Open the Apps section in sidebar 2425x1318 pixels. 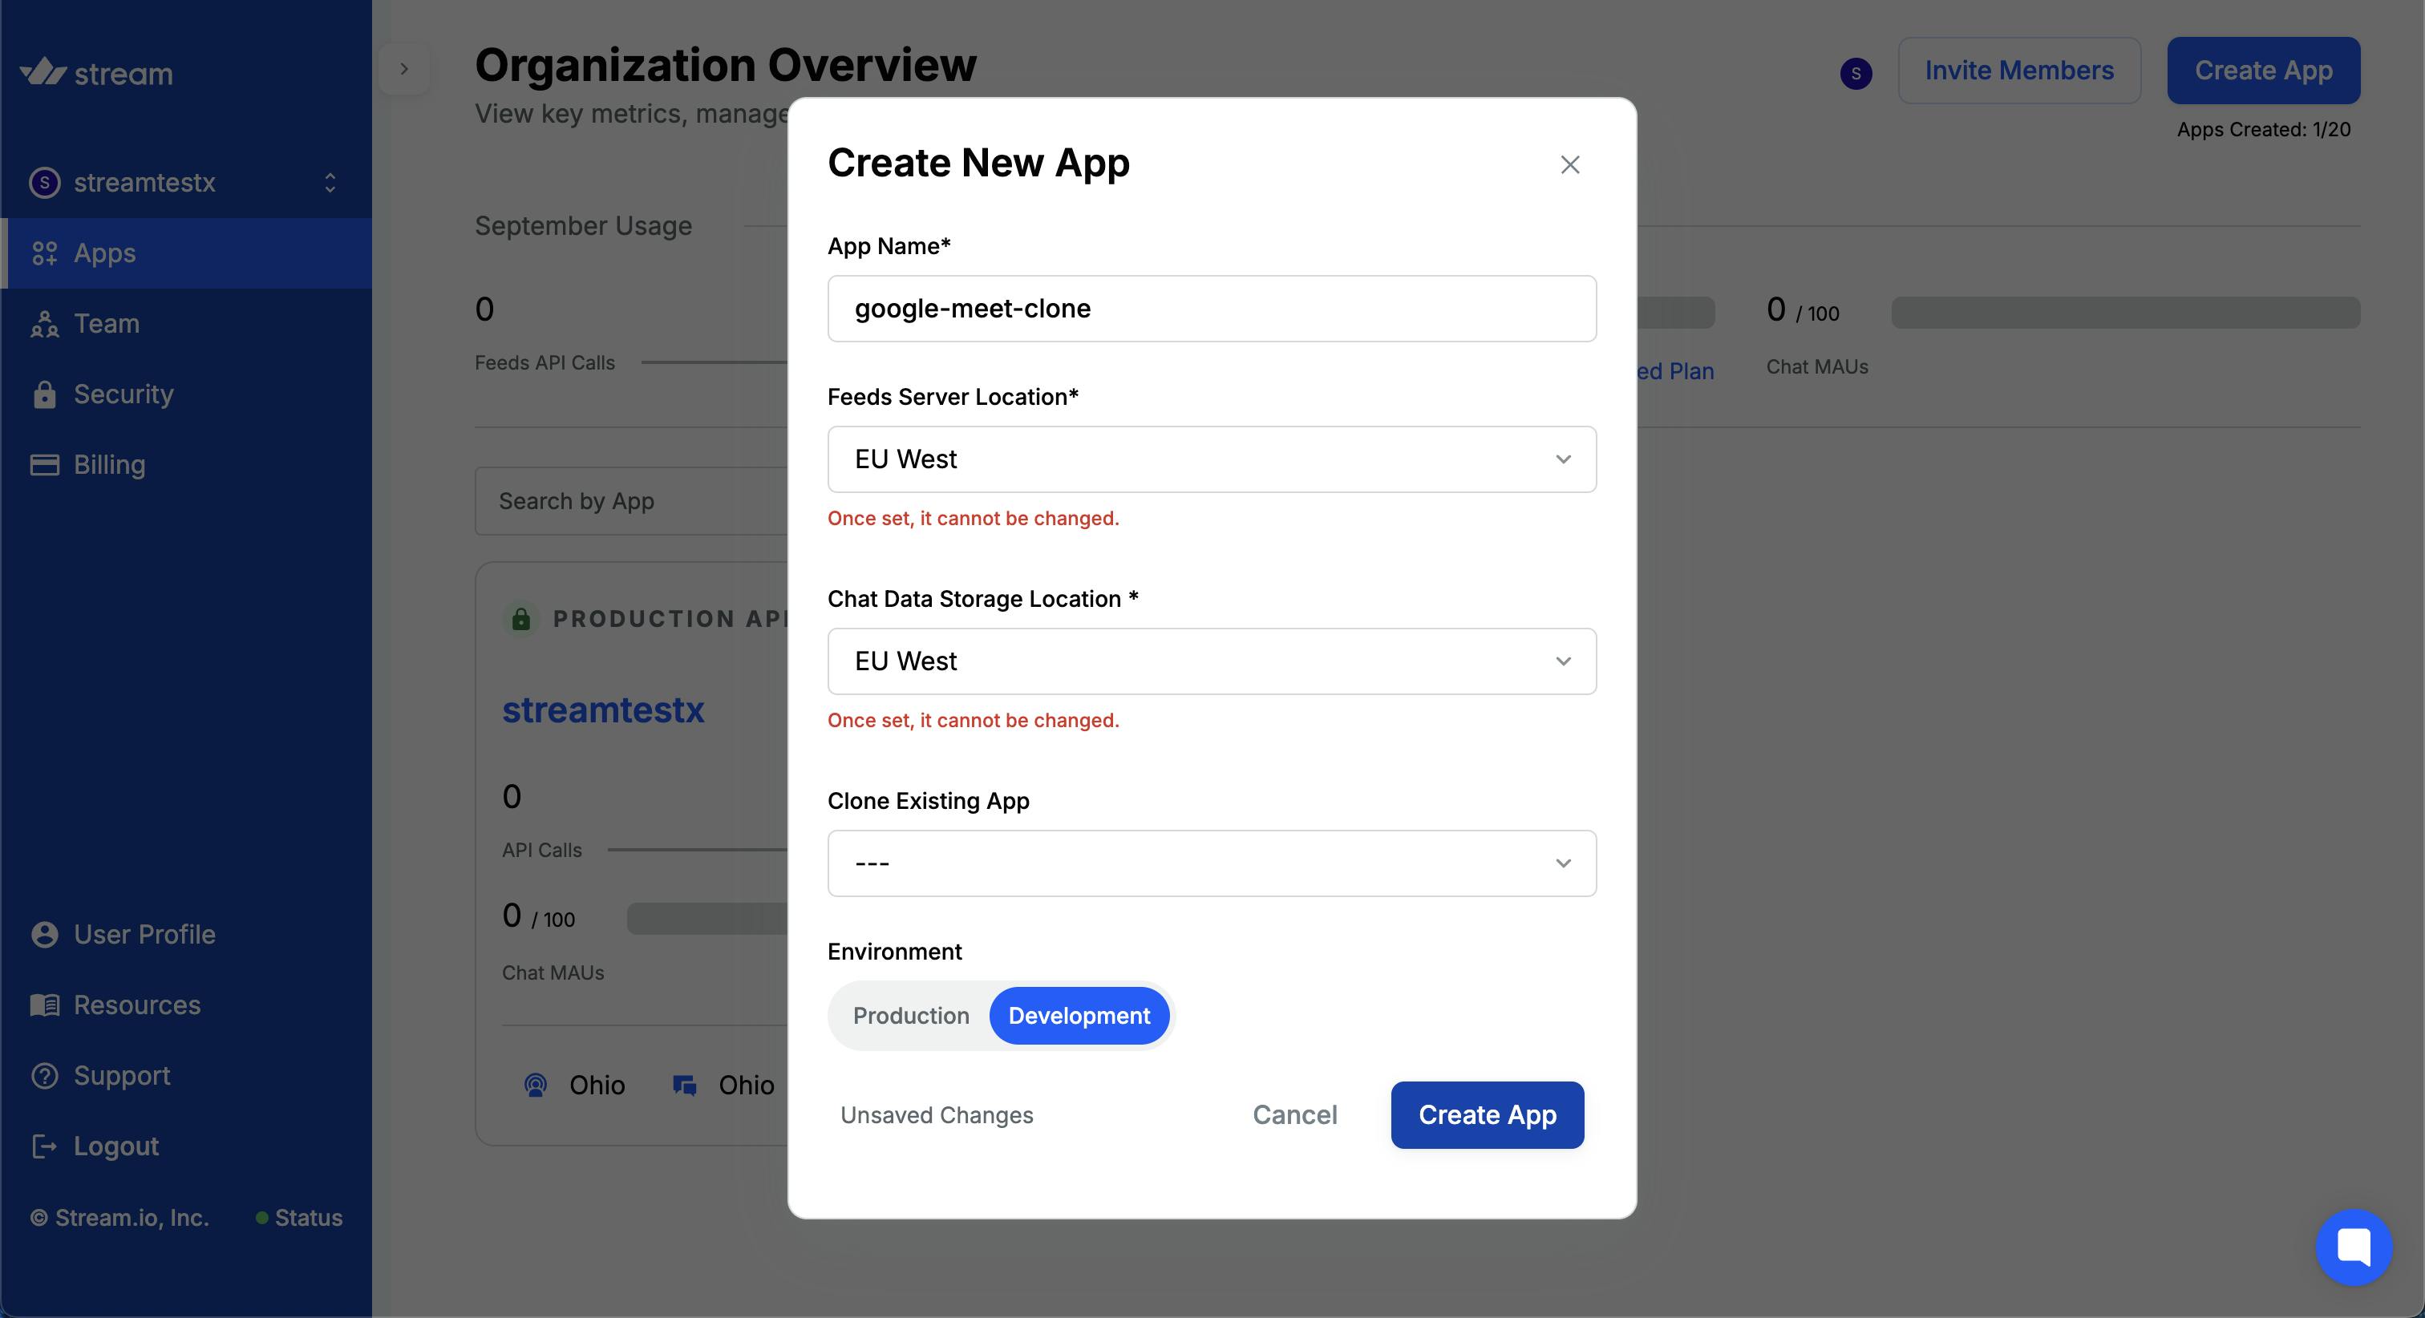click(x=104, y=253)
